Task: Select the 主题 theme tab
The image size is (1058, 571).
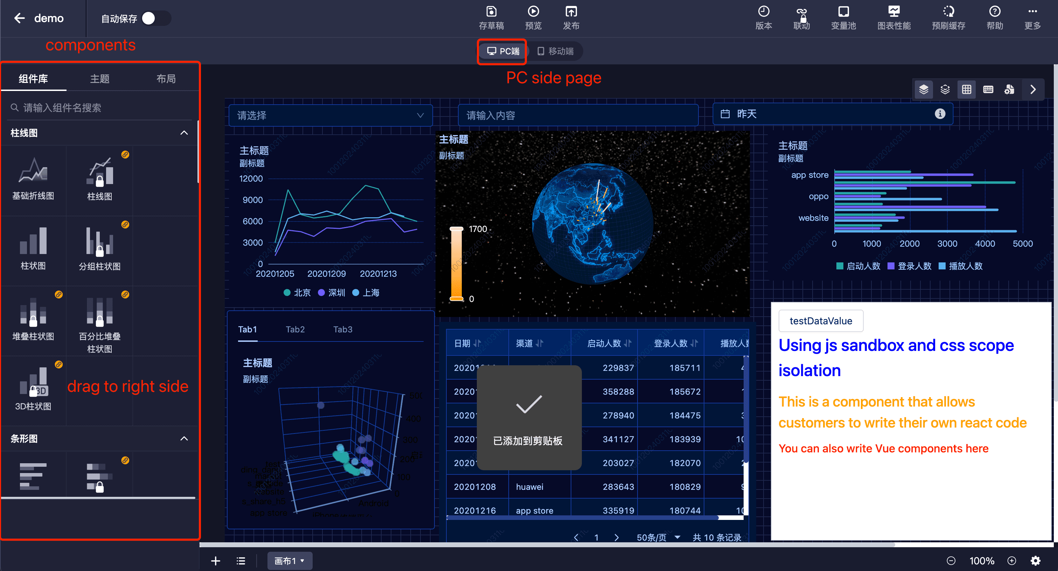Action: click(x=100, y=78)
